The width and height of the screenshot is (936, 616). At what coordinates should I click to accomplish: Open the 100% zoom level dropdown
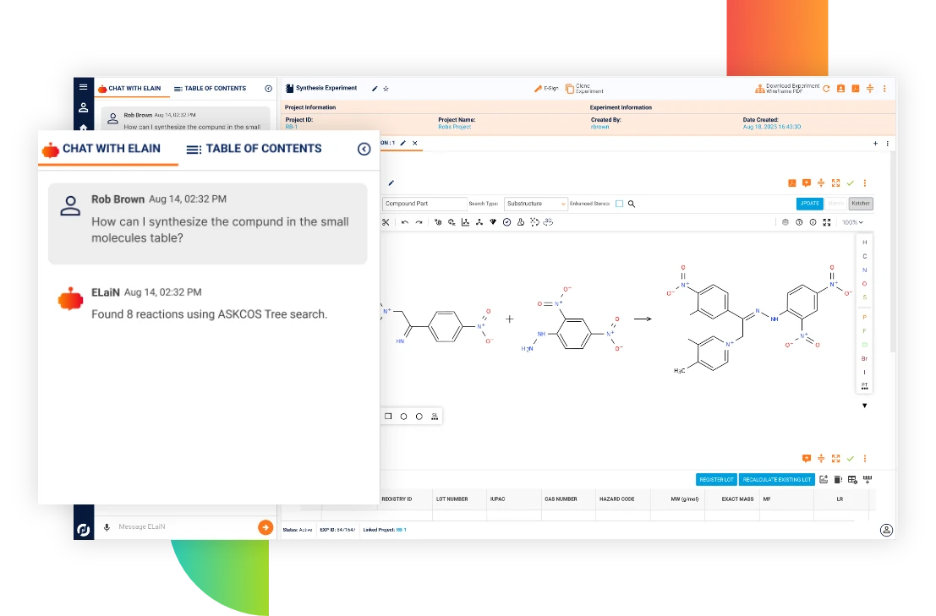851,222
